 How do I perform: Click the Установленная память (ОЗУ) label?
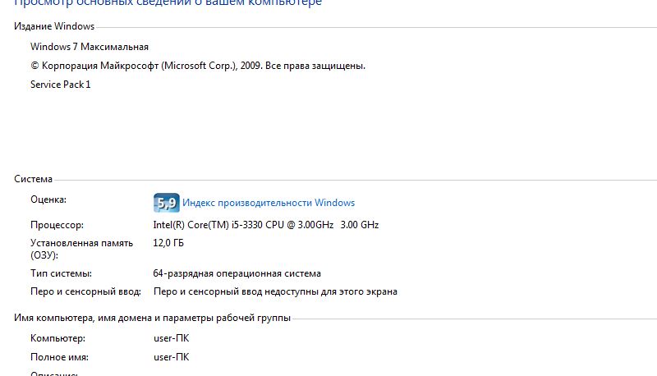click(x=81, y=249)
